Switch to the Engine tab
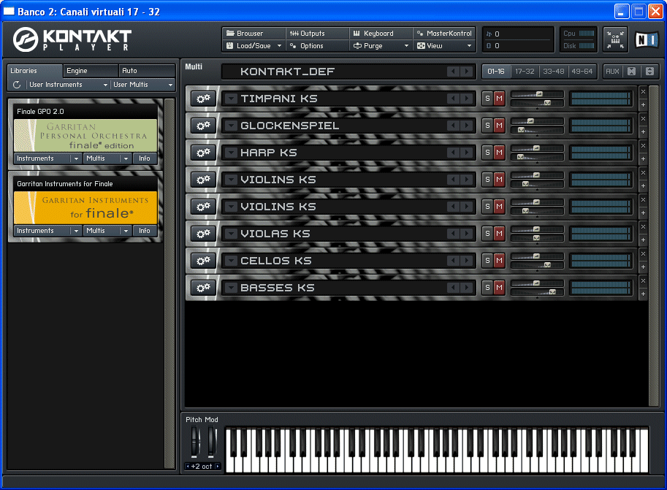The height and width of the screenshot is (490, 667). [x=91, y=71]
